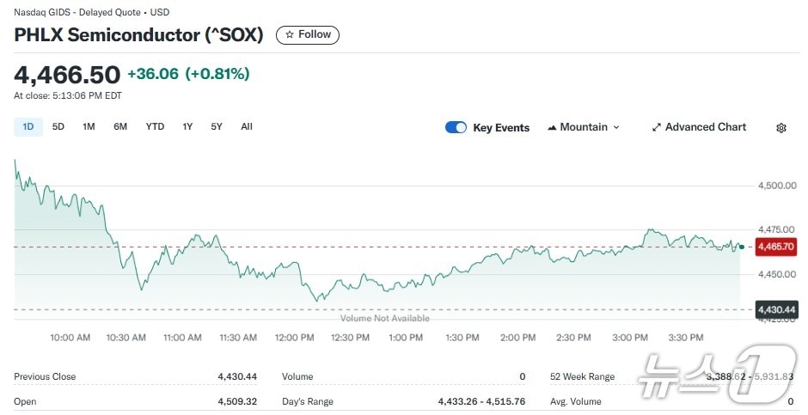Viewport: 808px width, 415px height.
Task: Select the 5Y chart range
Action: (217, 127)
